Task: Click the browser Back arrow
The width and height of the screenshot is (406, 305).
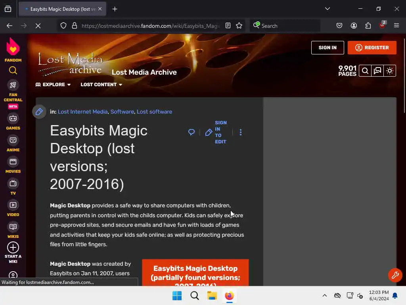Action: 10,26
